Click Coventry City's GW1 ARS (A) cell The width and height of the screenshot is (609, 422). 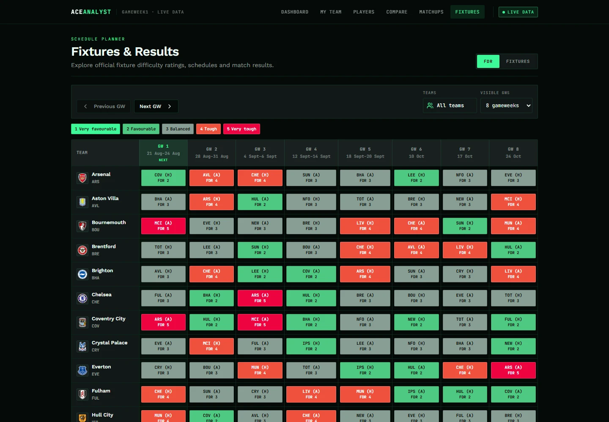(x=163, y=322)
